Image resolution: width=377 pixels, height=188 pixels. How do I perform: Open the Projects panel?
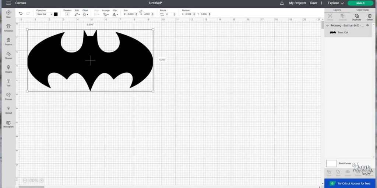point(8,41)
